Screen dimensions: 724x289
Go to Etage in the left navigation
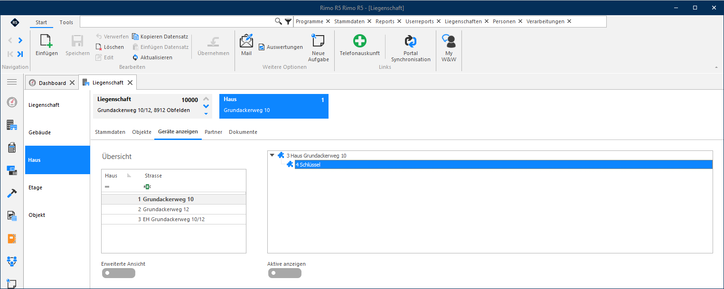coord(57,187)
